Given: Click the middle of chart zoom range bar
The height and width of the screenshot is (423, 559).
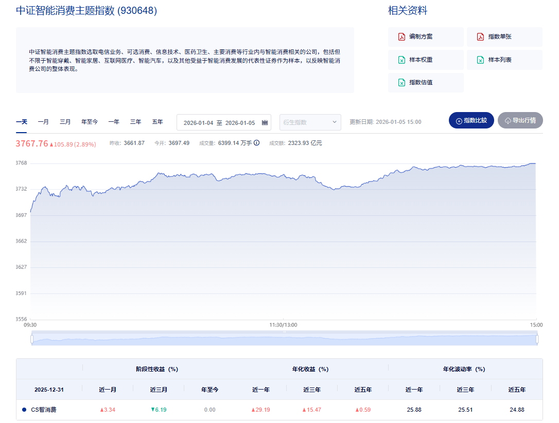Looking at the screenshot, I should click(x=285, y=338).
